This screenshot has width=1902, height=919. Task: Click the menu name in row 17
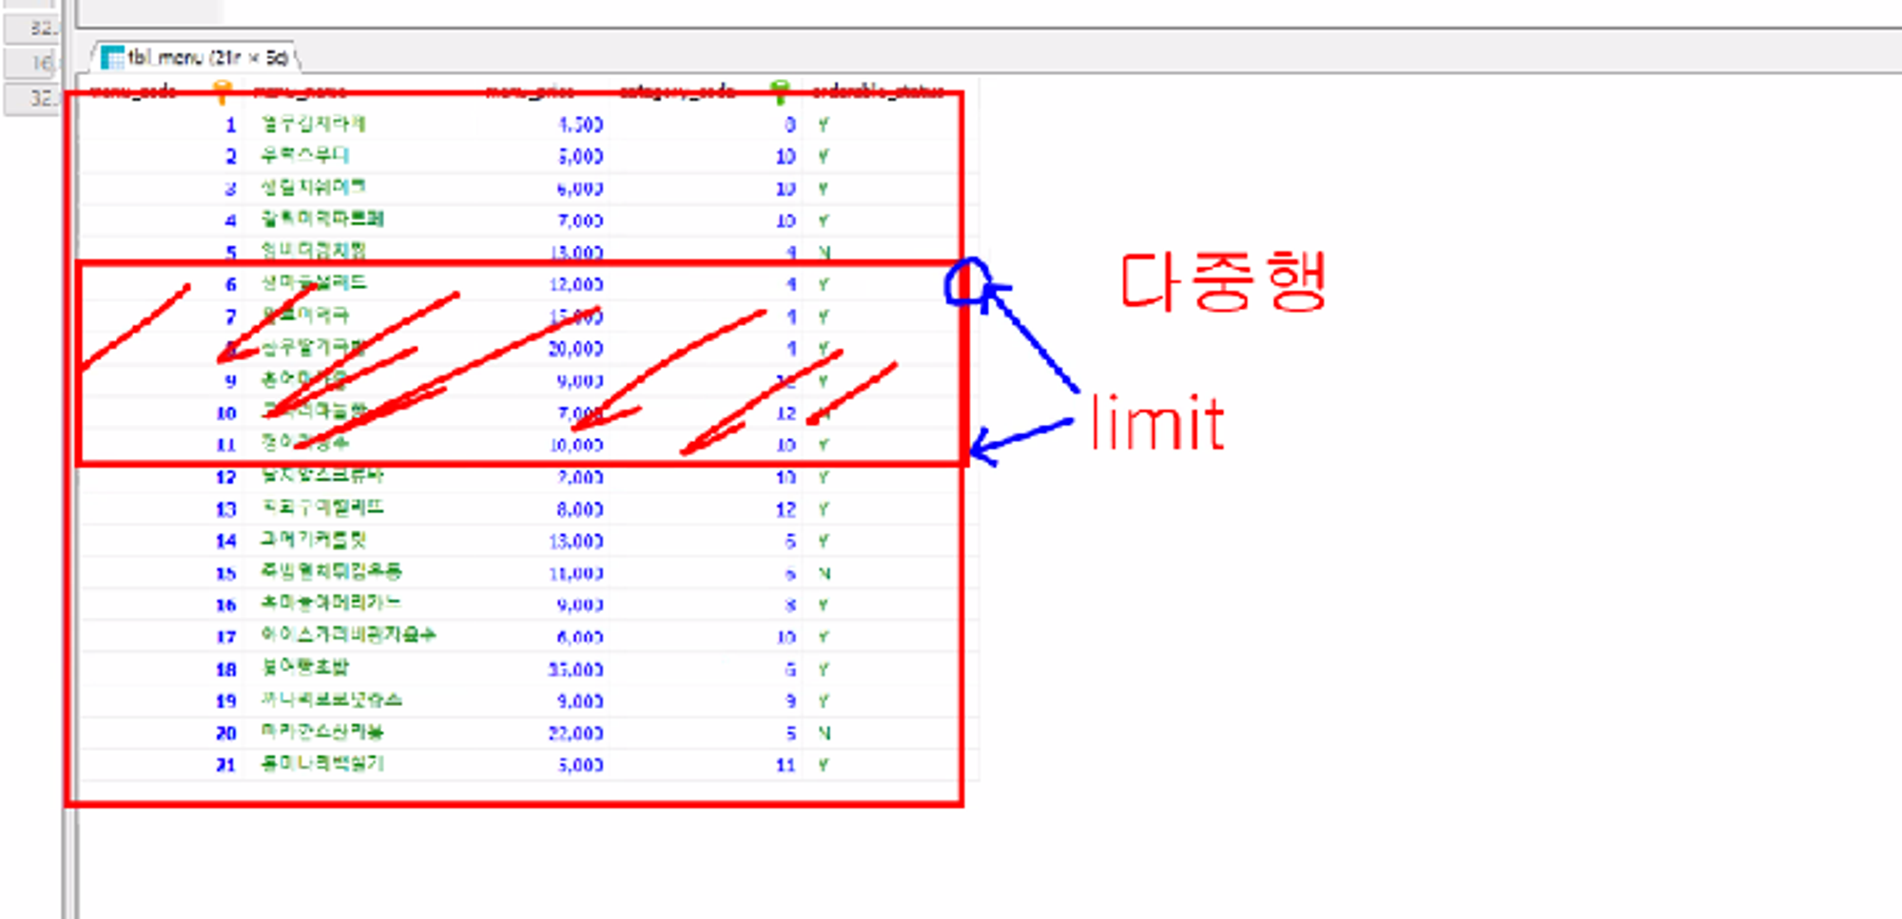(x=348, y=635)
